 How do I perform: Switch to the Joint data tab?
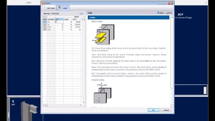tap(49, 8)
